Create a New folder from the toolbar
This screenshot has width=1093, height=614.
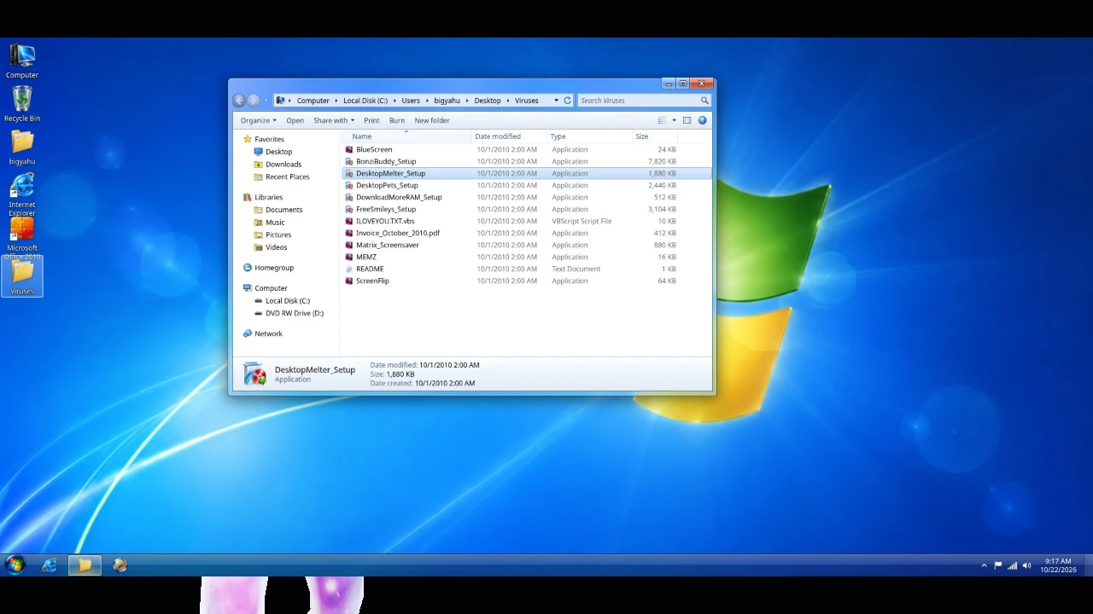point(432,120)
